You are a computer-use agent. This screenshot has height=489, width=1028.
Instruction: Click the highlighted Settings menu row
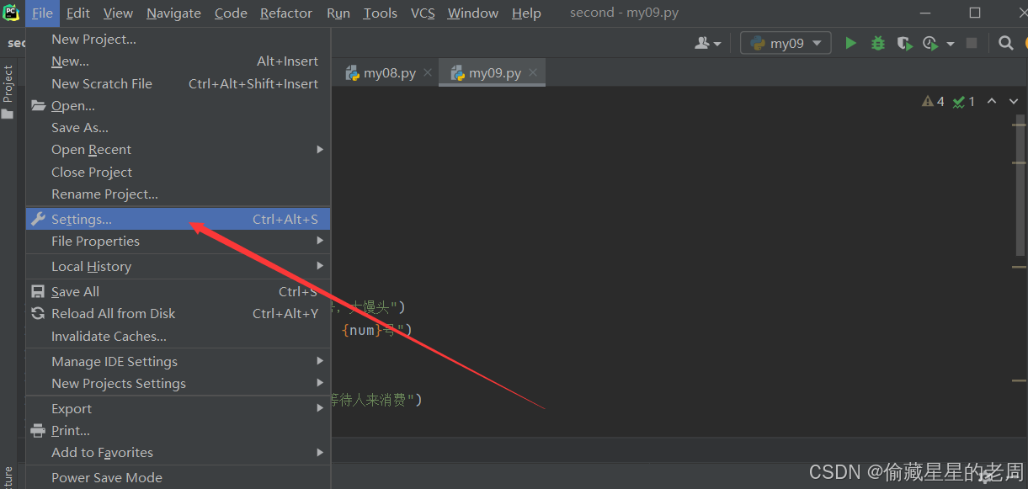77,219
